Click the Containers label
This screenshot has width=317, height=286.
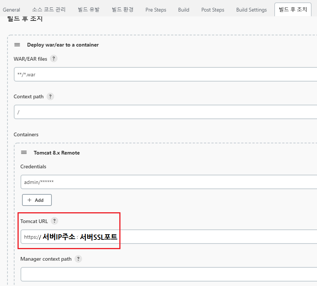(26, 135)
